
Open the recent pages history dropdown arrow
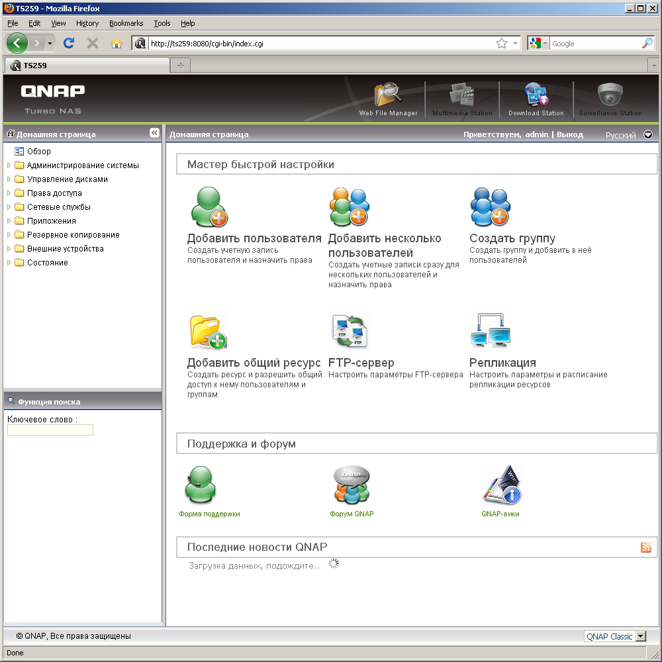click(x=50, y=43)
